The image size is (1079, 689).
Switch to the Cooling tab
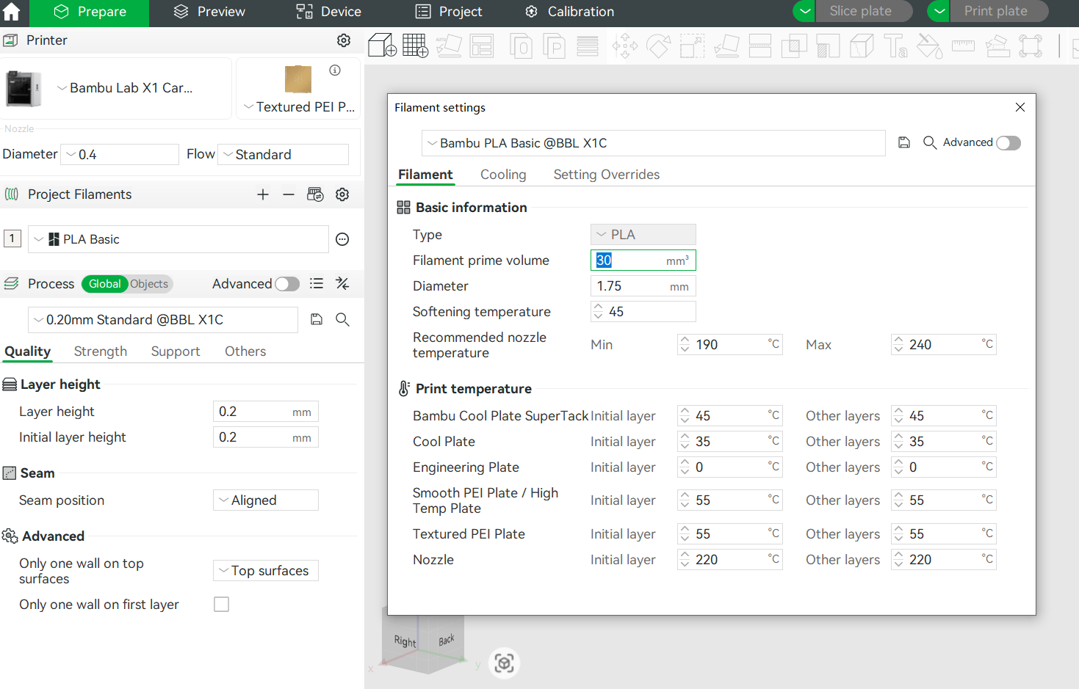click(x=503, y=175)
